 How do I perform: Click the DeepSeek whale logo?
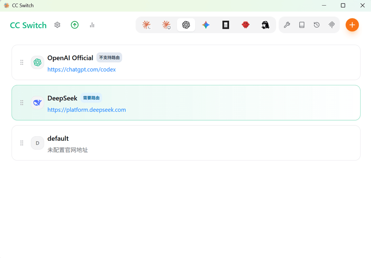[37, 103]
